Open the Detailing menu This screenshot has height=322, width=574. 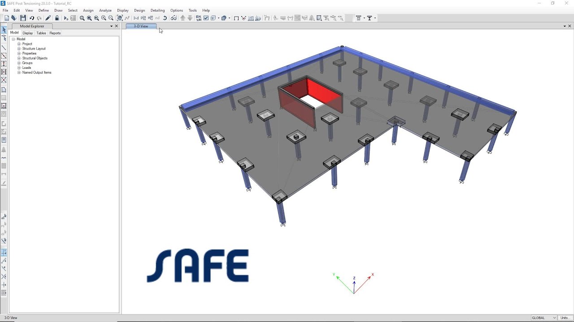[157, 10]
